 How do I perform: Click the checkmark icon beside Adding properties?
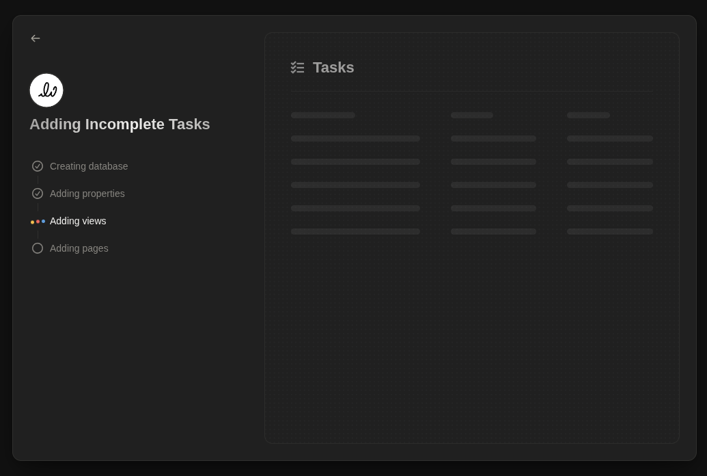(38, 194)
